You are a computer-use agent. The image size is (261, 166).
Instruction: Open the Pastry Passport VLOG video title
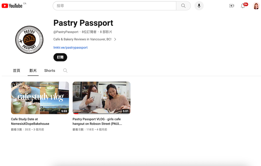click(x=97, y=121)
